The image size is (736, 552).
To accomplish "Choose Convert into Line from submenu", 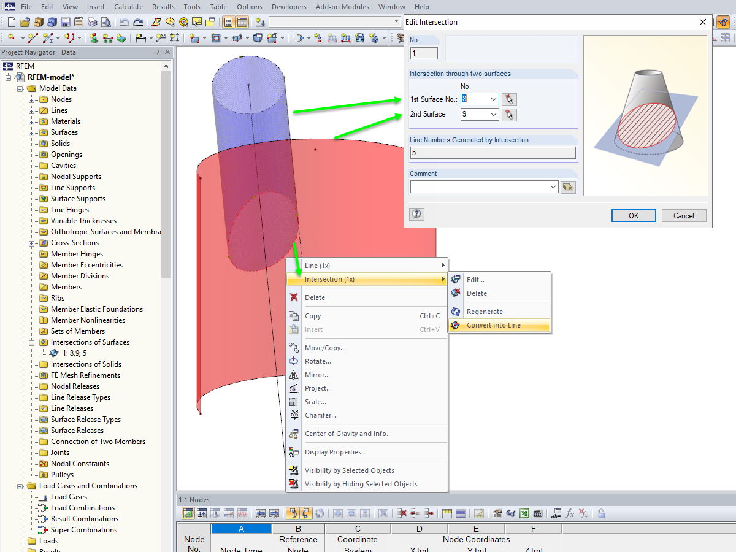I will pyautogui.click(x=499, y=325).
